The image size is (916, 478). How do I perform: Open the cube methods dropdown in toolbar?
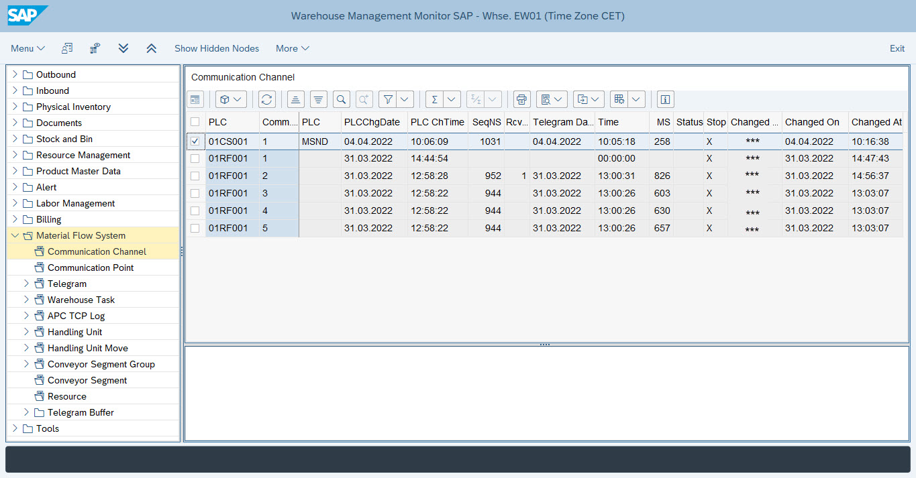point(231,99)
